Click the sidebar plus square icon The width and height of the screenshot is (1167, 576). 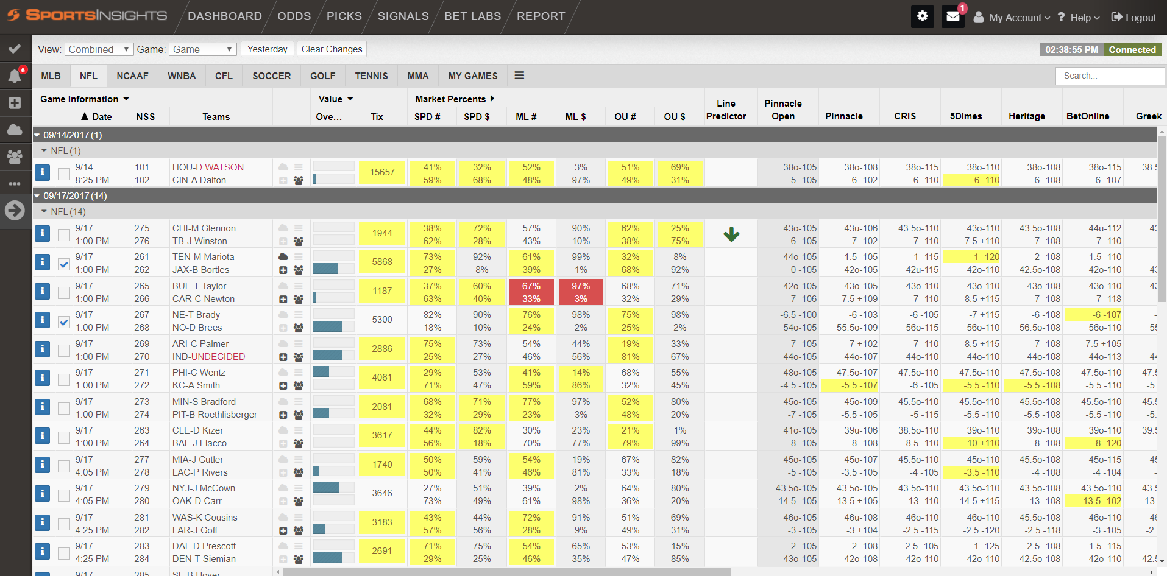(15, 103)
